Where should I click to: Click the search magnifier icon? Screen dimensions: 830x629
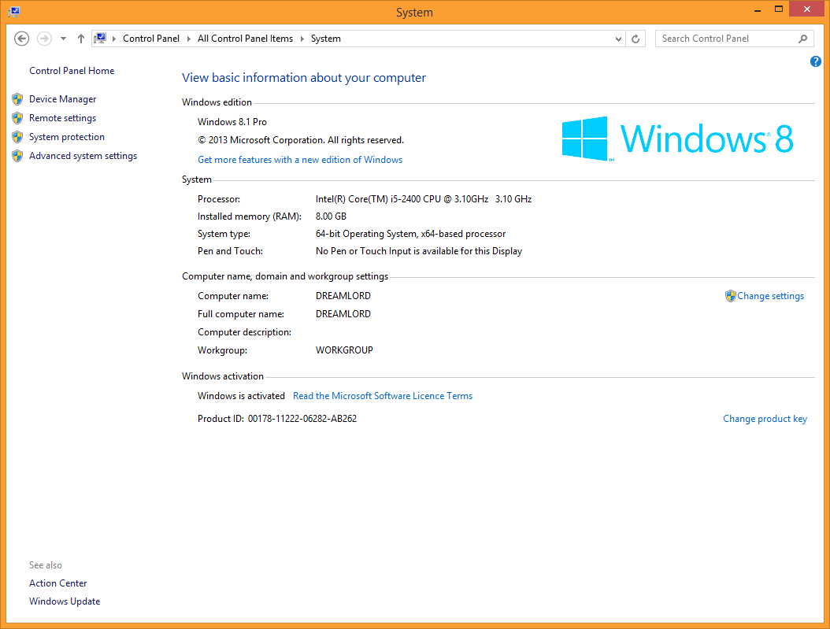(803, 39)
